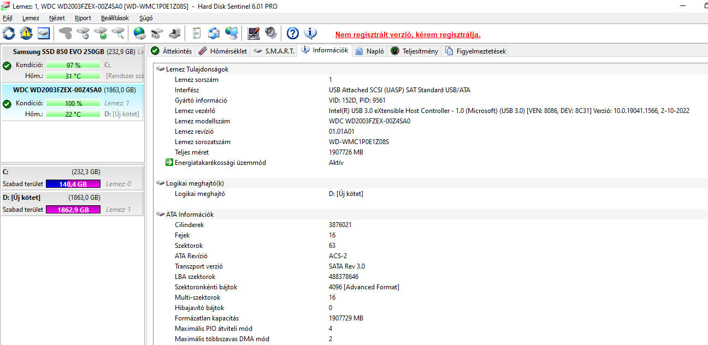708x345 pixels.
Task: Click the disk with green checkmark toolbar icon
Action: pos(101,33)
